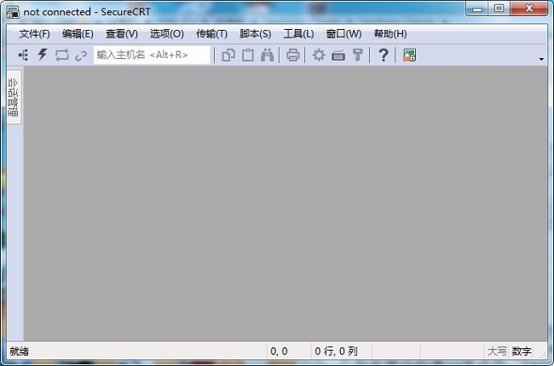This screenshot has height=366, width=554.
Task: Open Session Options gear icon
Action: tap(318, 55)
